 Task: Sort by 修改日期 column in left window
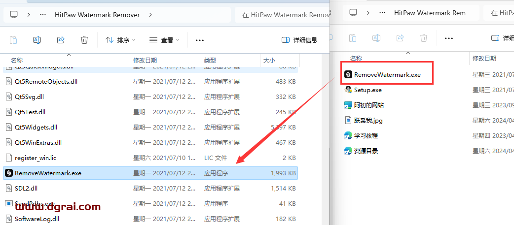click(x=145, y=60)
